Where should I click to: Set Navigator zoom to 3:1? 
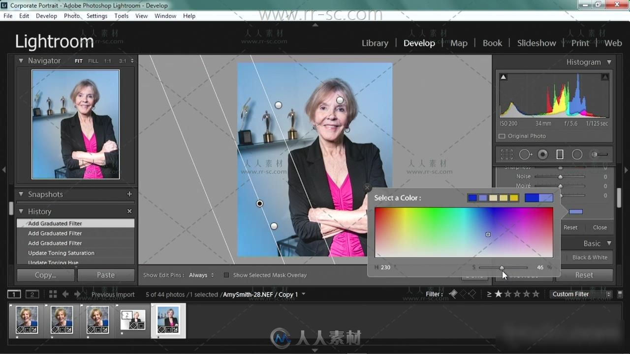click(x=123, y=61)
